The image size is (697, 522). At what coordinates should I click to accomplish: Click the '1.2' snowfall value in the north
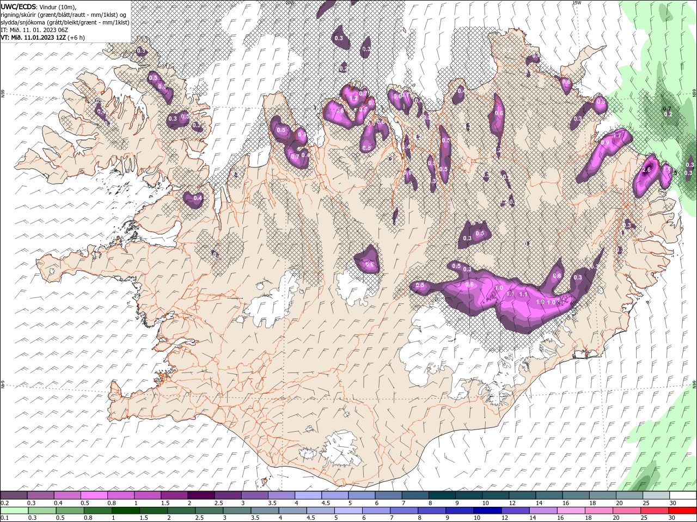pos(354,98)
